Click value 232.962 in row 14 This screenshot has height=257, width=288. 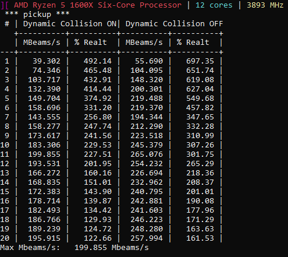tap(147, 182)
